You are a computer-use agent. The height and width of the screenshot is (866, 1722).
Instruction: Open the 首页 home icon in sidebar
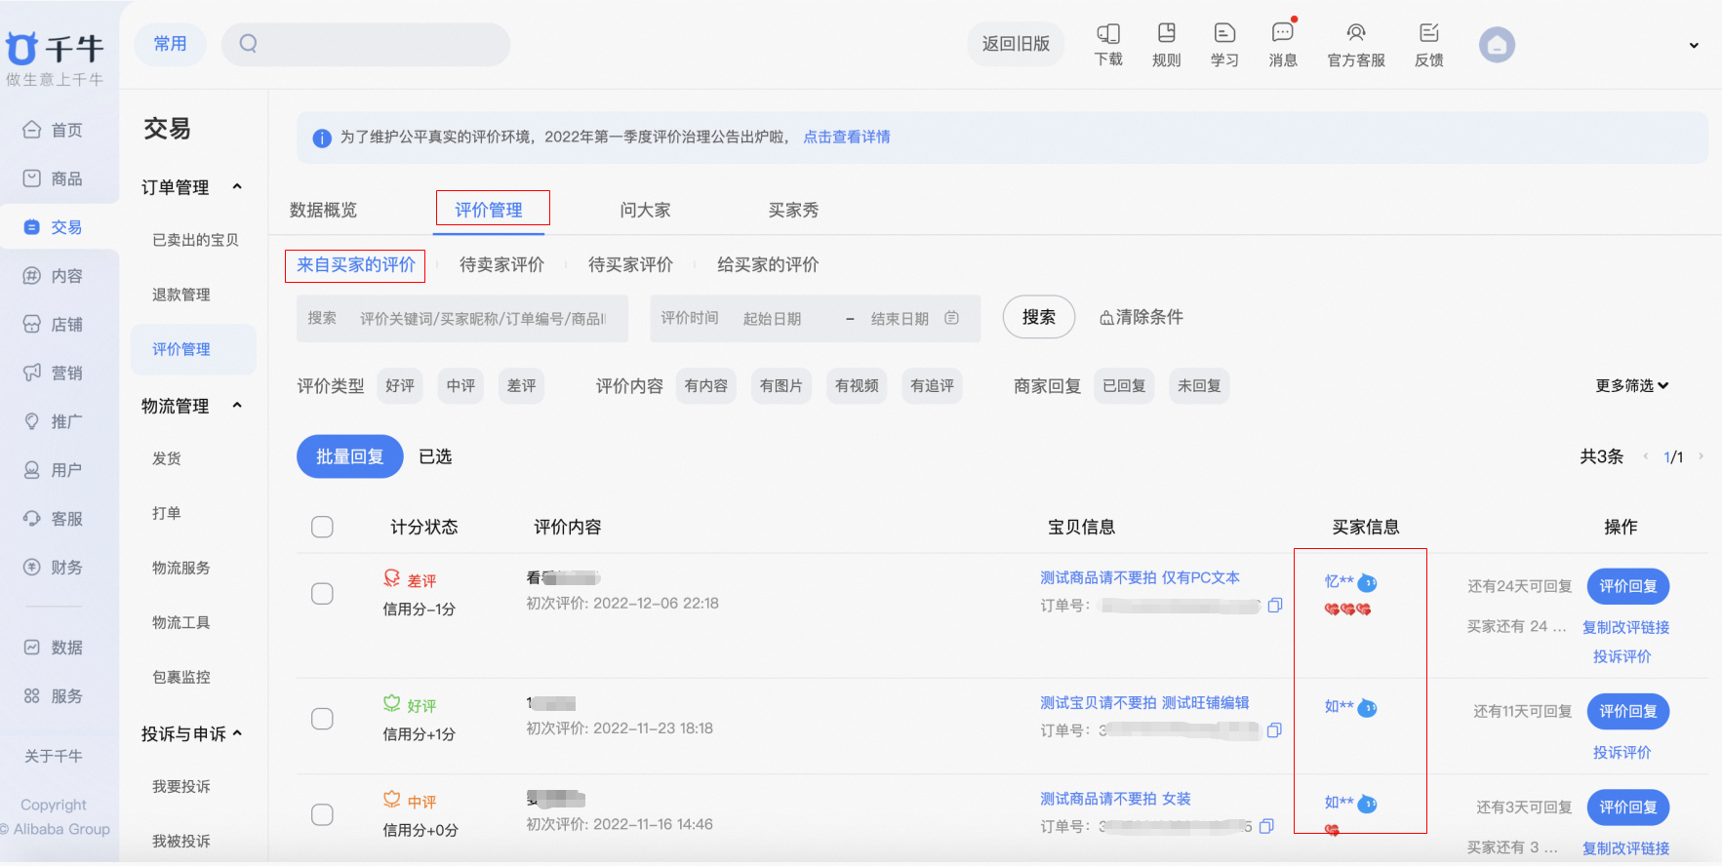32,130
